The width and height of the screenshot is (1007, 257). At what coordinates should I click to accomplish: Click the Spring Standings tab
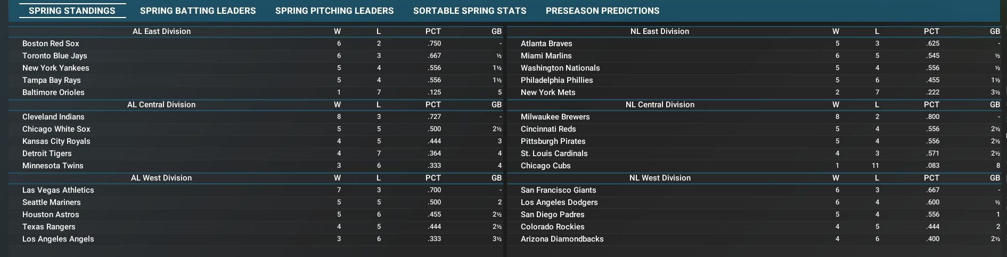point(72,11)
